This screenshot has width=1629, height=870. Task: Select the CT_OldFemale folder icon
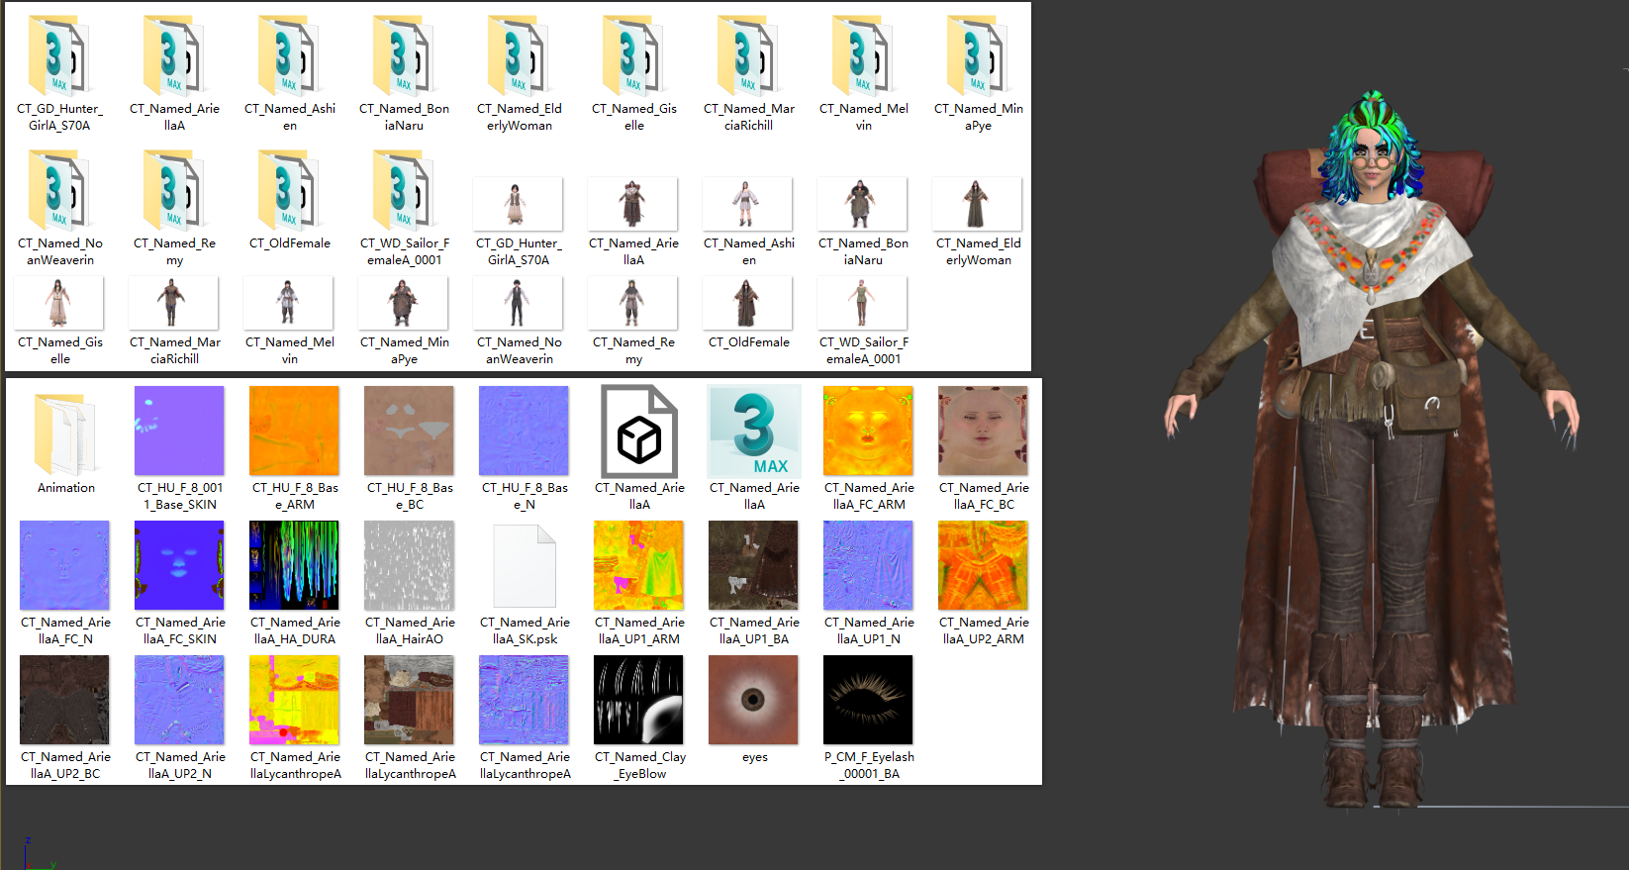tap(289, 191)
